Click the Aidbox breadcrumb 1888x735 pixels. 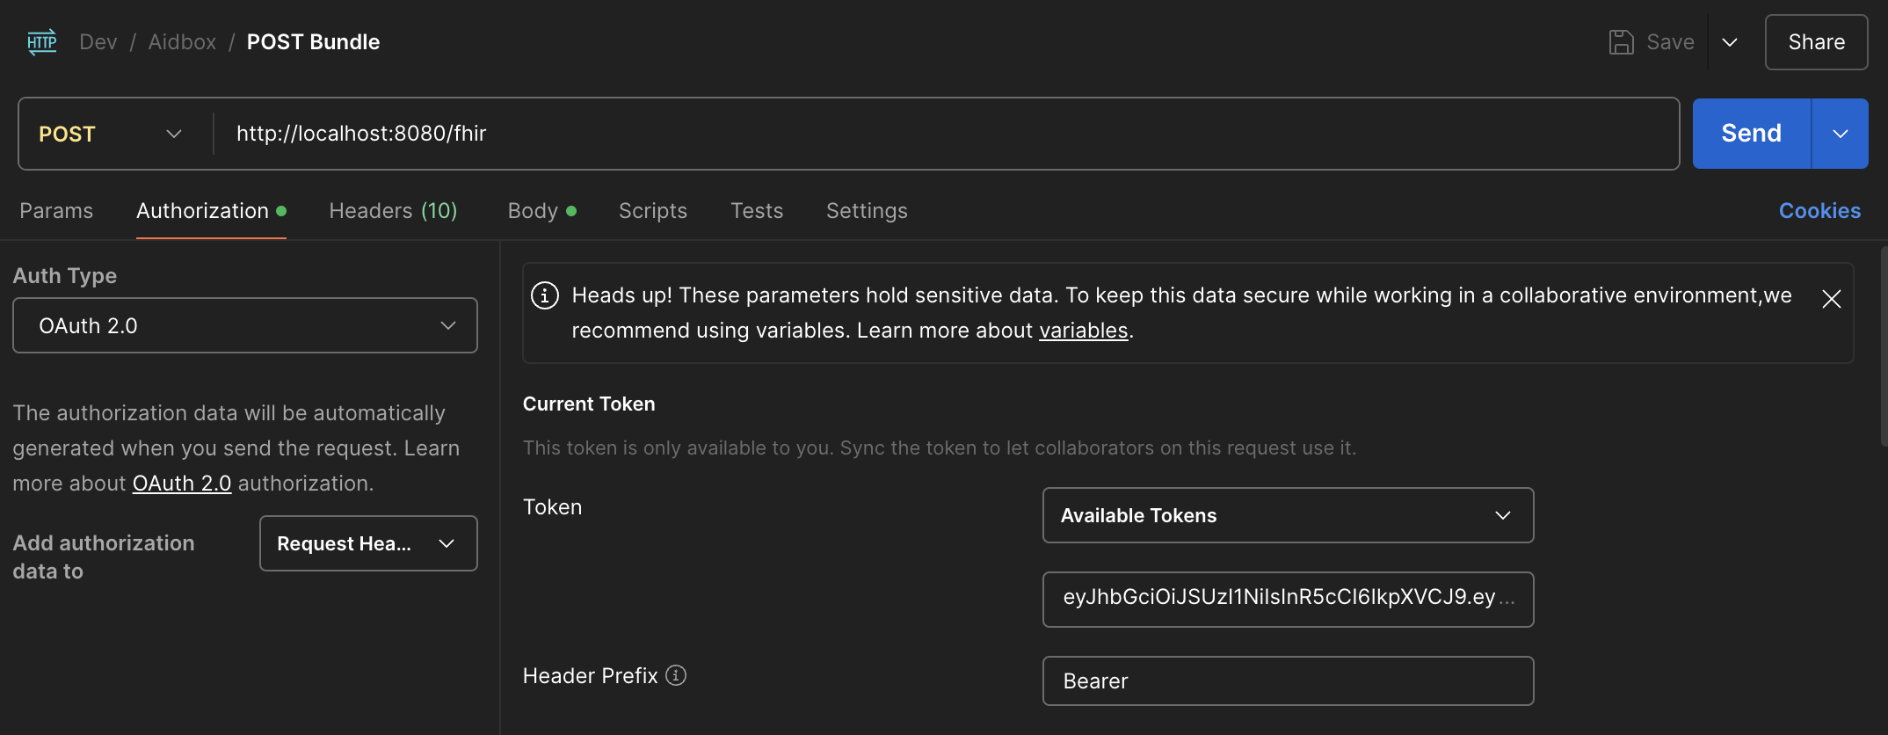point(182,42)
